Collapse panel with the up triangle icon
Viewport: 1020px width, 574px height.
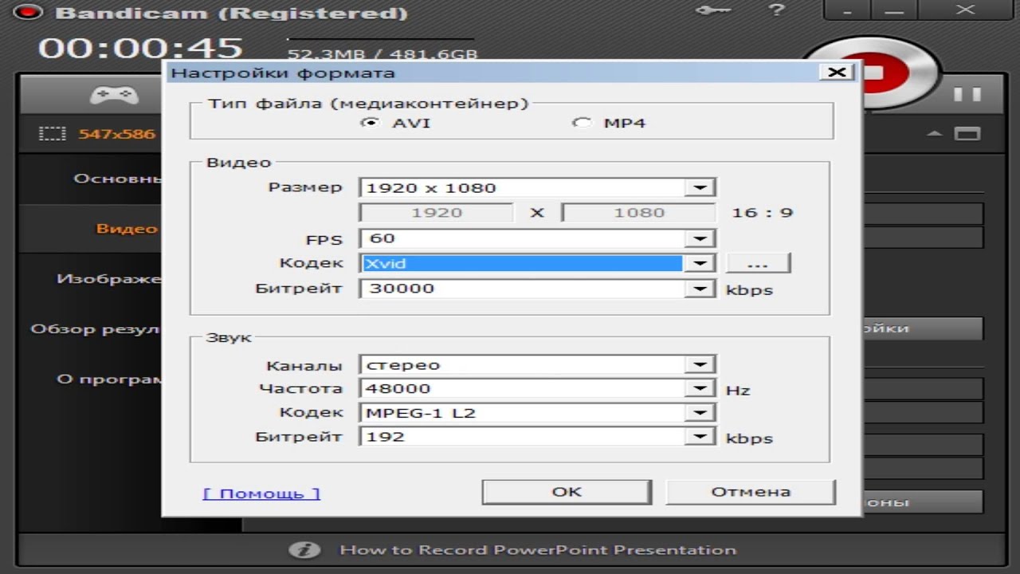click(936, 133)
